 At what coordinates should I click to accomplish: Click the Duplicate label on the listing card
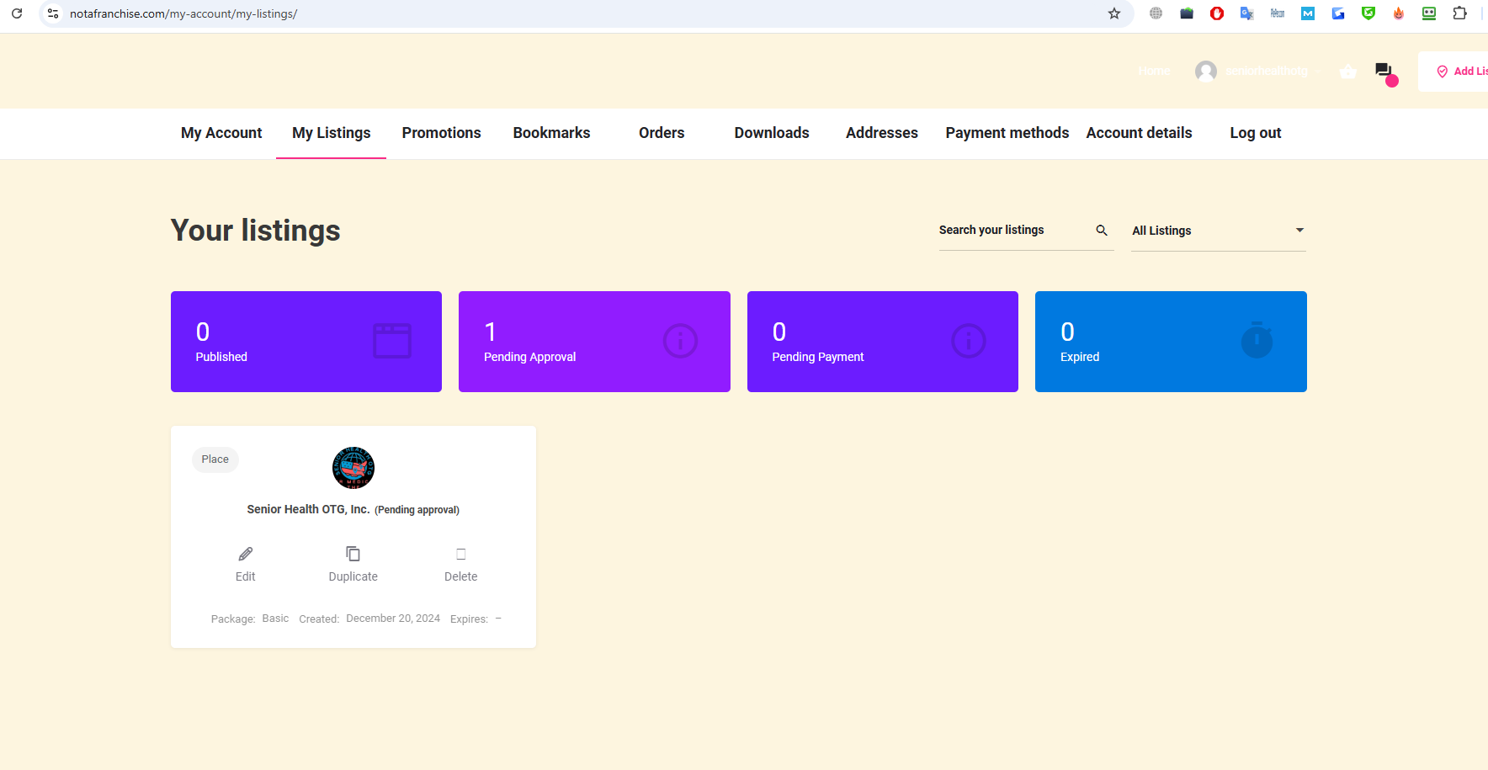(353, 576)
